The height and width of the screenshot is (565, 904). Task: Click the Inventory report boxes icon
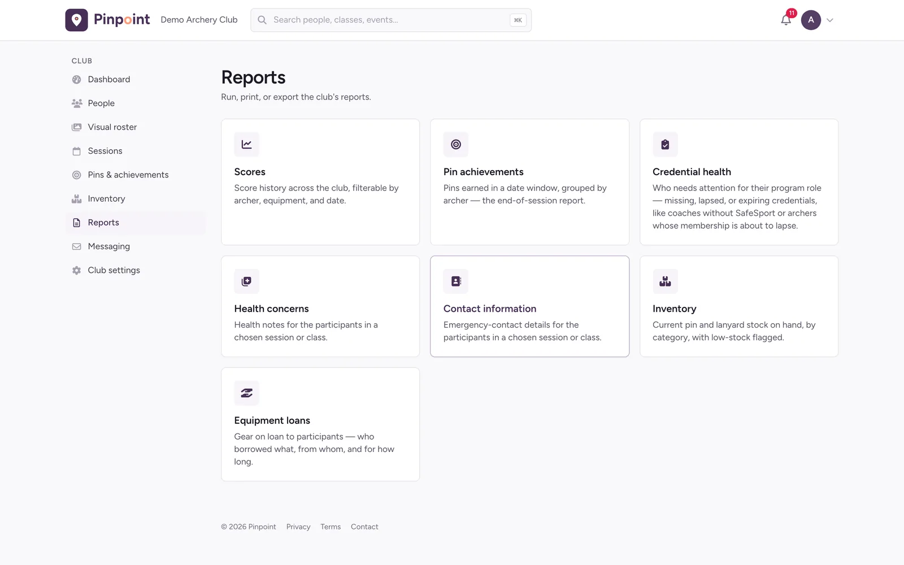(x=665, y=281)
